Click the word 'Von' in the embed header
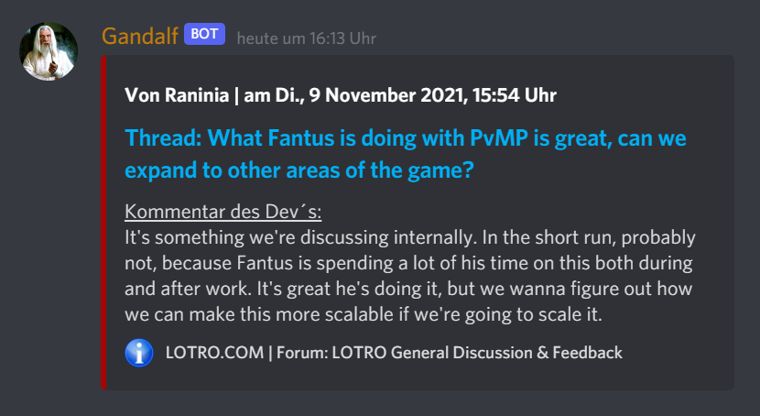Image resolution: width=760 pixels, height=416 pixels. [142, 95]
